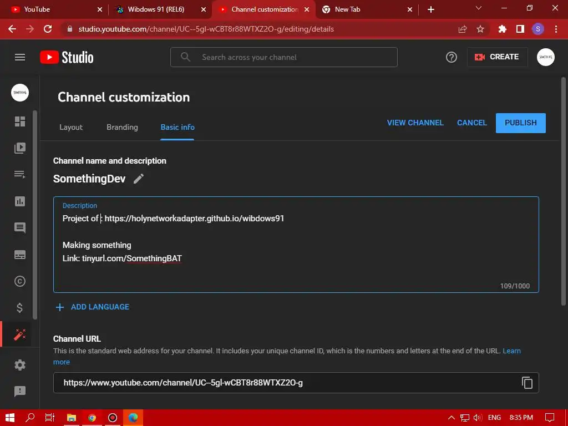The image size is (568, 426).
Task: Open Monetization dollar icon in sidebar
Action: point(20,308)
